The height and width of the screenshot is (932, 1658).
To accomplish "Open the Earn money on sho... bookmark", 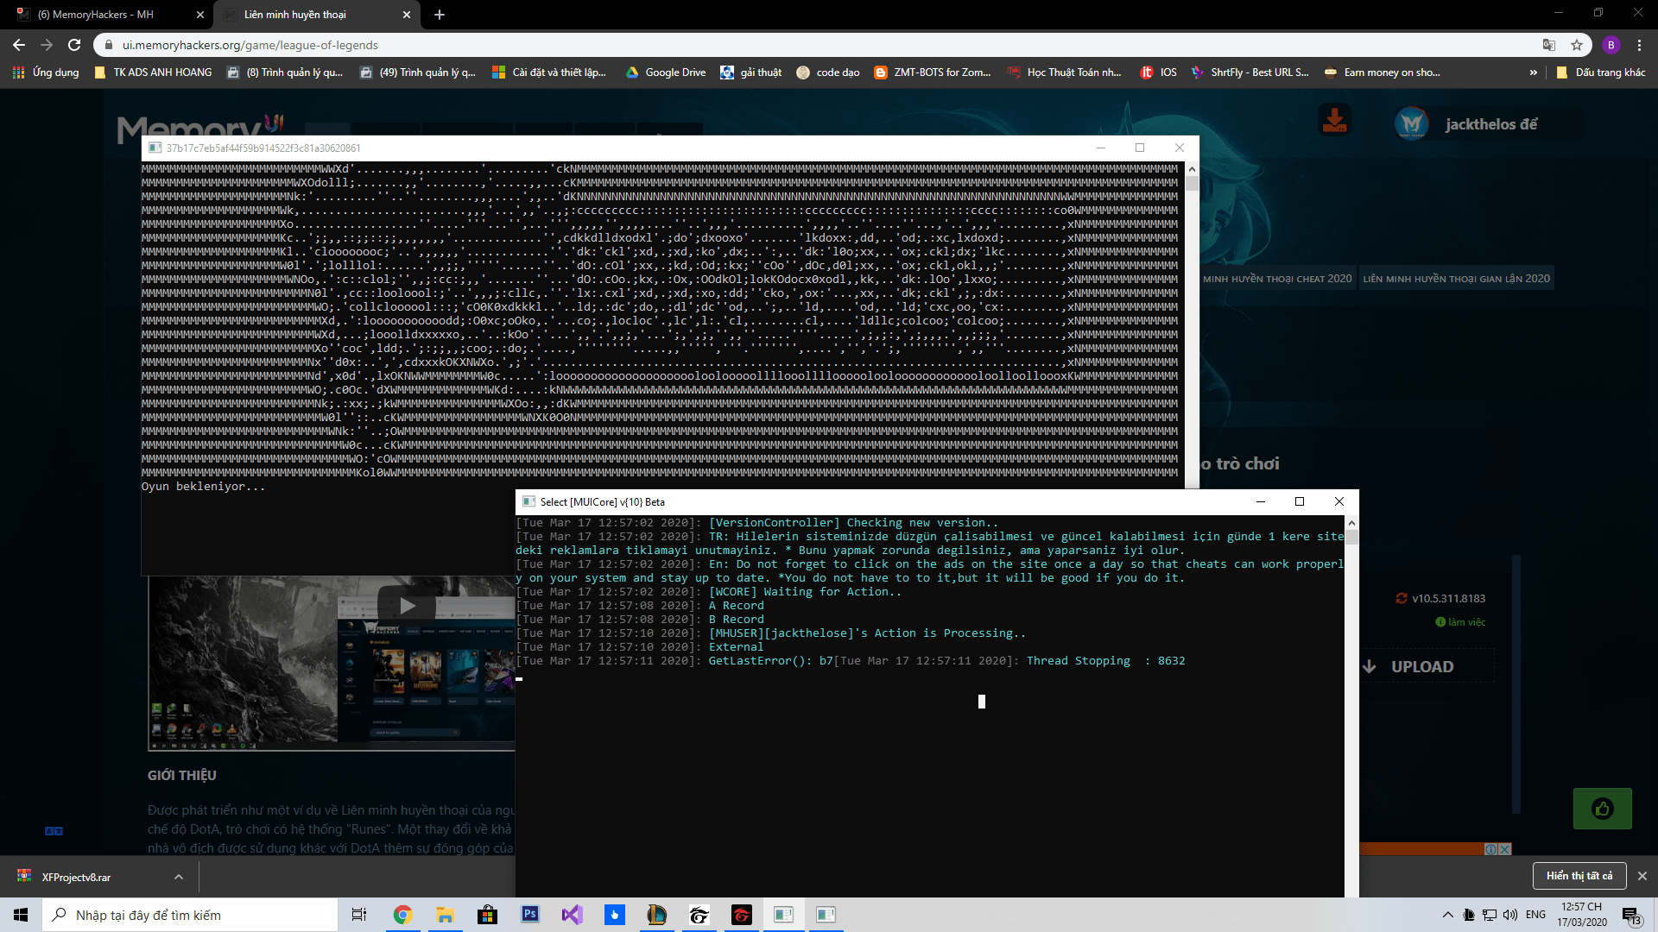I will point(1382,72).
